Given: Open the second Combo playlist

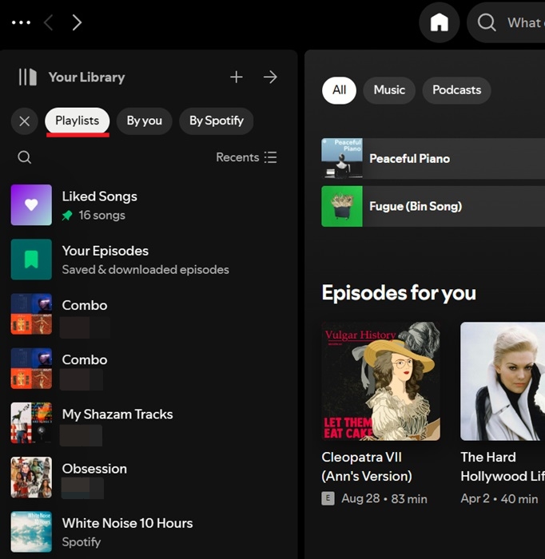Looking at the screenshot, I should (149, 369).
